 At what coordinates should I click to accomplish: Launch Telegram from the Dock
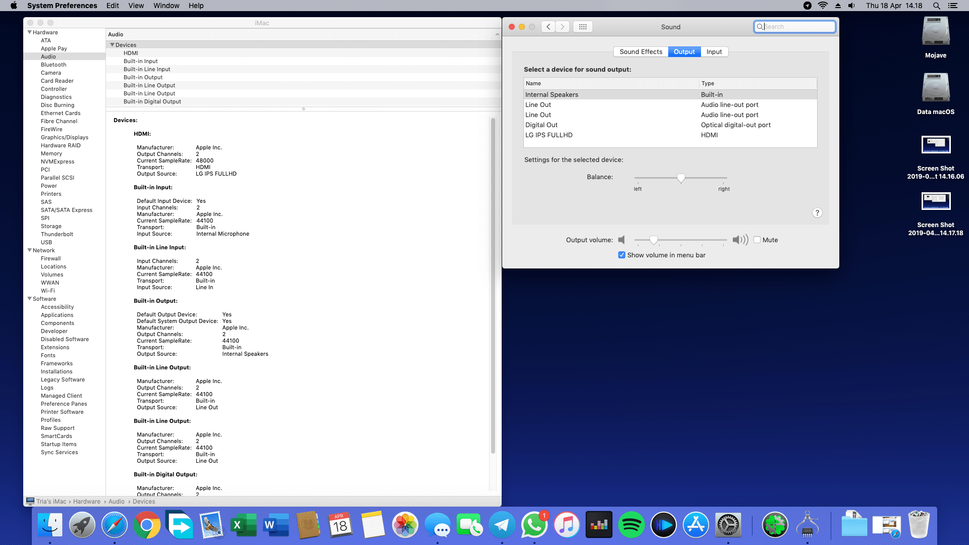coord(502,525)
